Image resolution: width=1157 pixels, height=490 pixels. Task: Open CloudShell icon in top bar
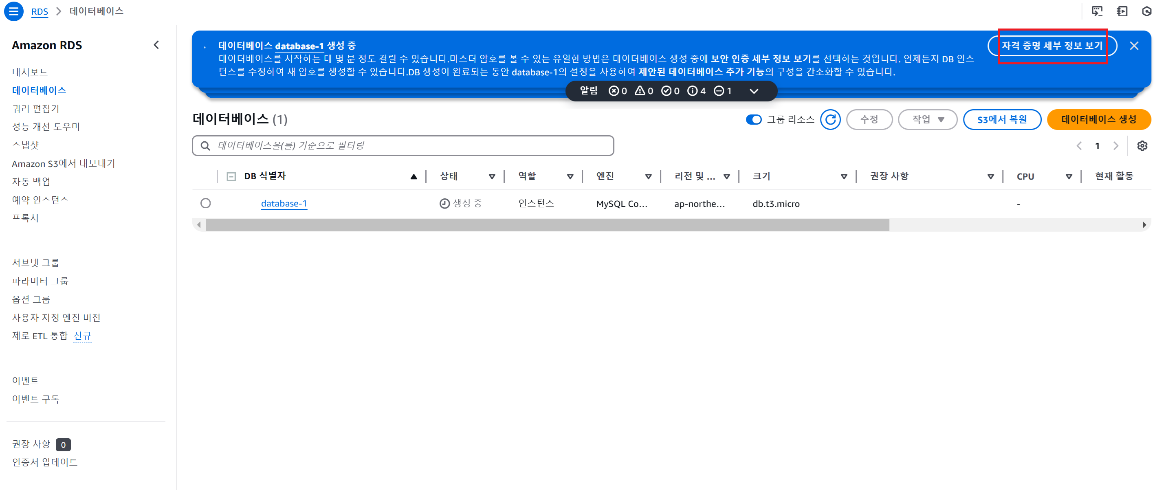pos(1097,11)
